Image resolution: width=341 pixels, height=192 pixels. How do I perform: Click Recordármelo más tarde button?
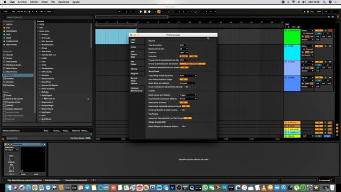76,180
